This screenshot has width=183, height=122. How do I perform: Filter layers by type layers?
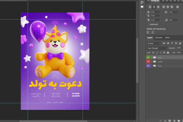pos(172,43)
